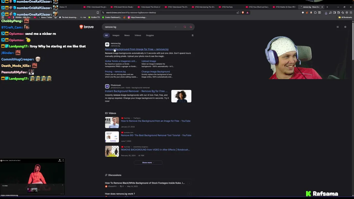Click the remove.bg site favicon in first result
The image size is (354, 199).
pos(107,44)
